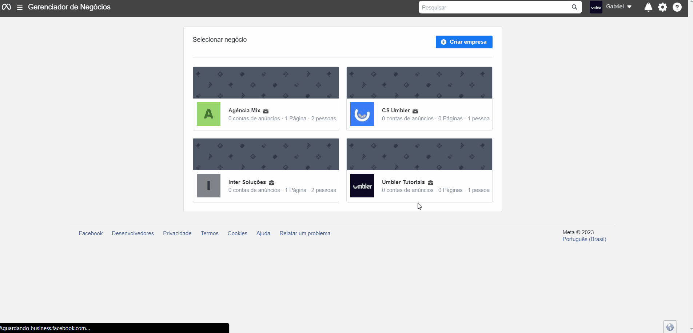Click briefcase icon next to Umbler Tutoriais
Image resolution: width=693 pixels, height=333 pixels.
click(430, 182)
